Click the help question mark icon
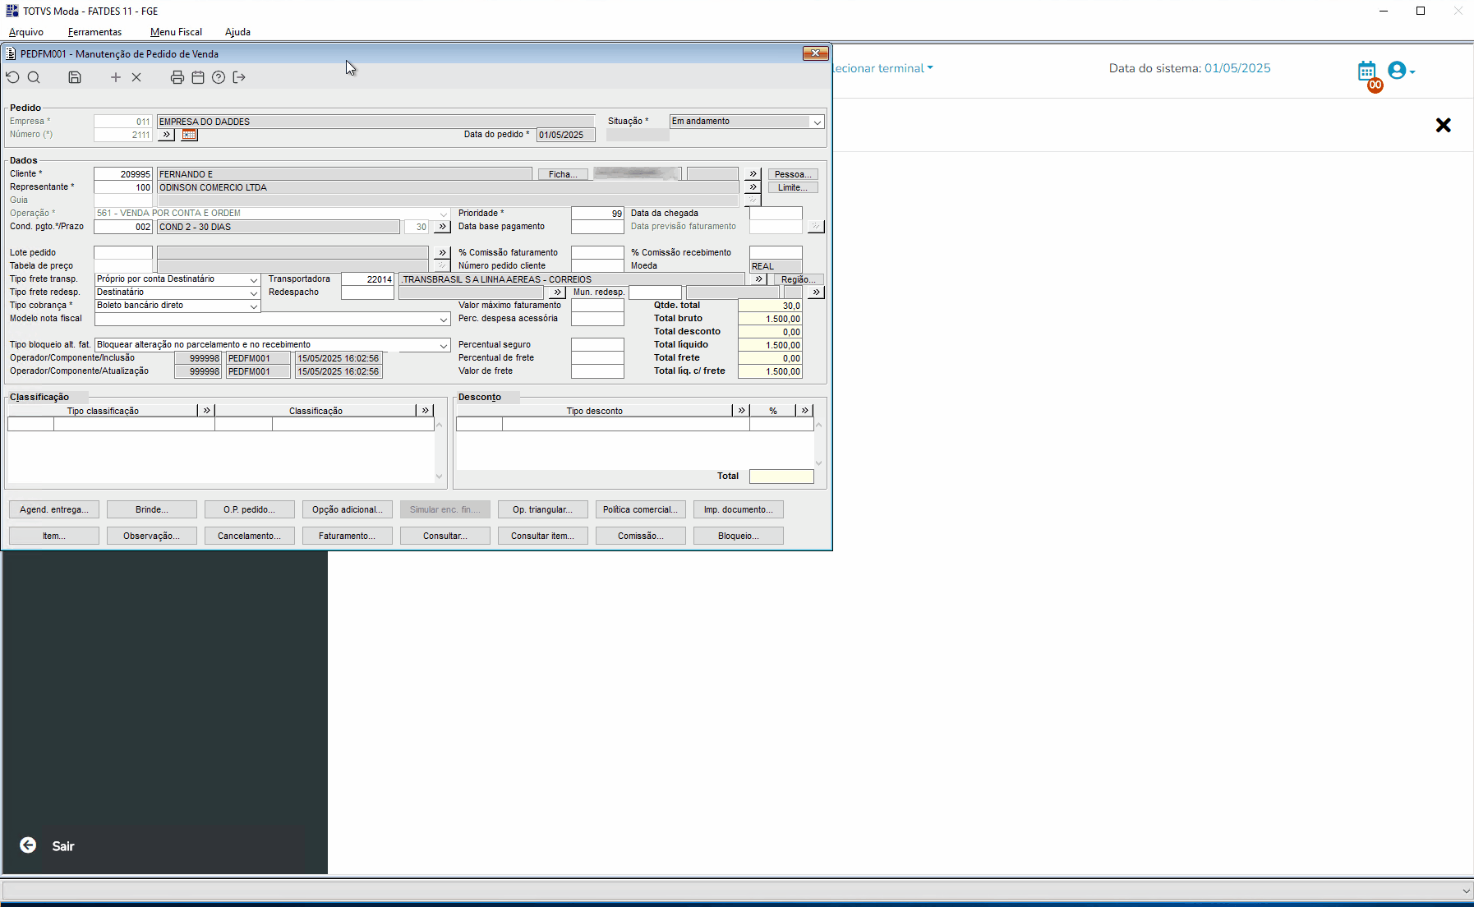Screen dimensions: 1474x907 [x=219, y=77]
